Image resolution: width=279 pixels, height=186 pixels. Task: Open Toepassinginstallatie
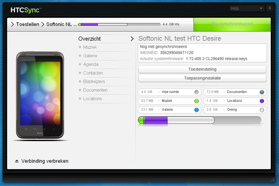pos(202,78)
